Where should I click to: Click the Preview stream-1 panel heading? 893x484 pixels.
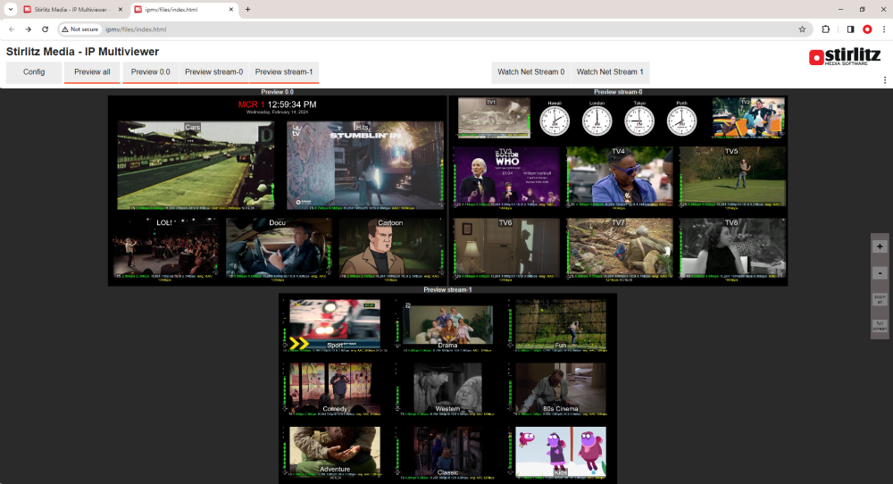tap(447, 290)
